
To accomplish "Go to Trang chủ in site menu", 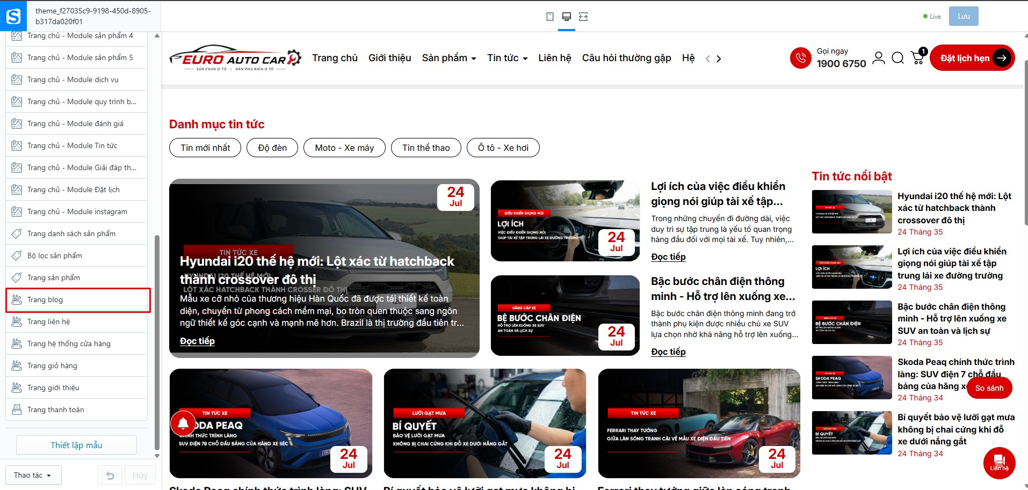I will [x=335, y=58].
